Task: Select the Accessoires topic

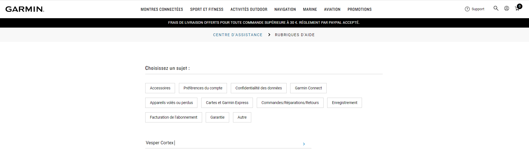Action: [160, 88]
